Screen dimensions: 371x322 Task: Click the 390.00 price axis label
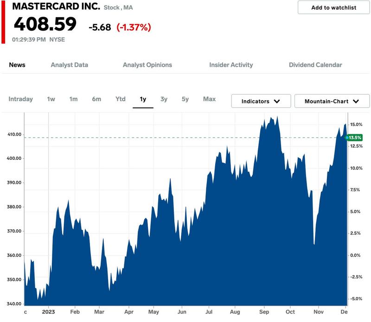(x=14, y=183)
